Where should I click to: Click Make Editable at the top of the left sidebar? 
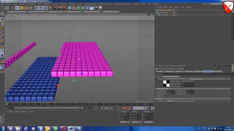(x=2, y=14)
